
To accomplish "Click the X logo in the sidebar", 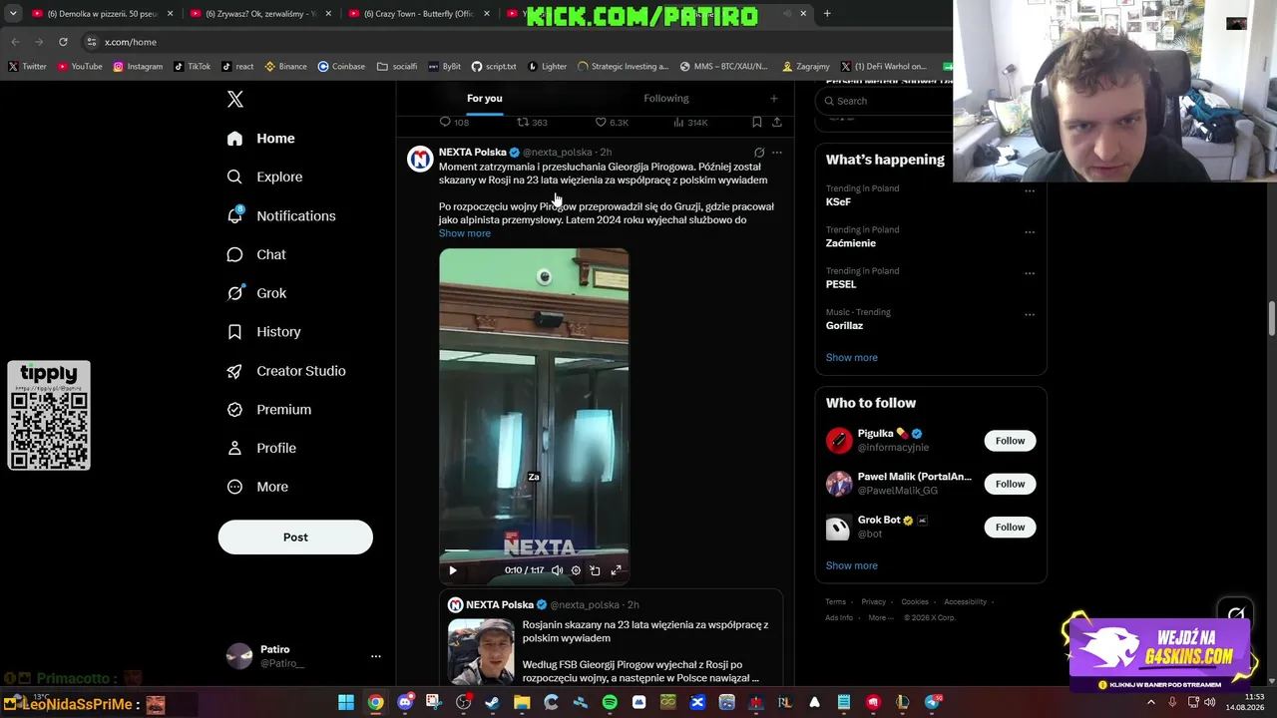I will click(235, 99).
